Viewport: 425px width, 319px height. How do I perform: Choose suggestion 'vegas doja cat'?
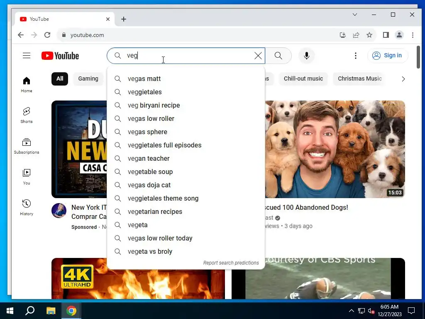pos(186,185)
